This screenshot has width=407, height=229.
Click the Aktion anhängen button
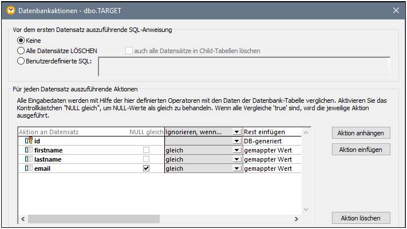point(361,133)
